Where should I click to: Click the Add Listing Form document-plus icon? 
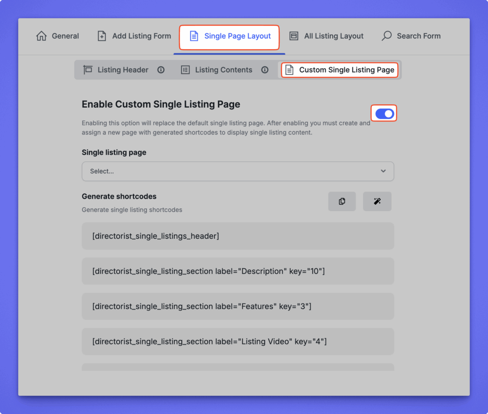(102, 36)
